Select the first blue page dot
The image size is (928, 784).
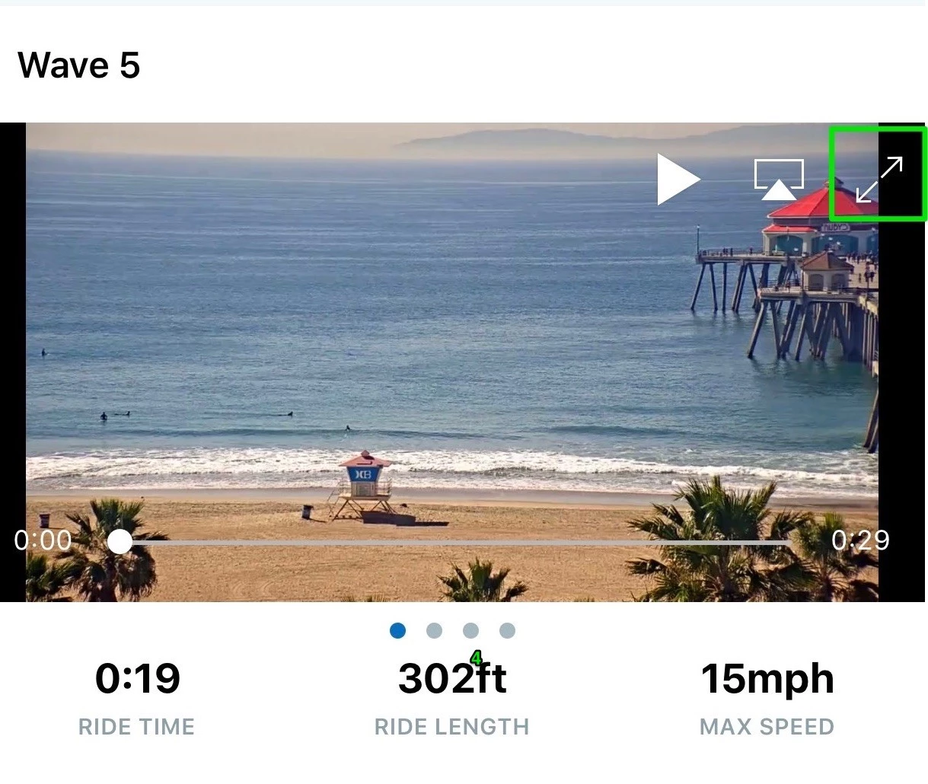point(397,630)
